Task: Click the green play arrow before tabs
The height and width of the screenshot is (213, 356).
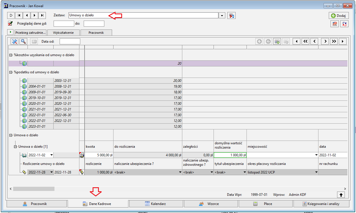Action: click(11, 32)
